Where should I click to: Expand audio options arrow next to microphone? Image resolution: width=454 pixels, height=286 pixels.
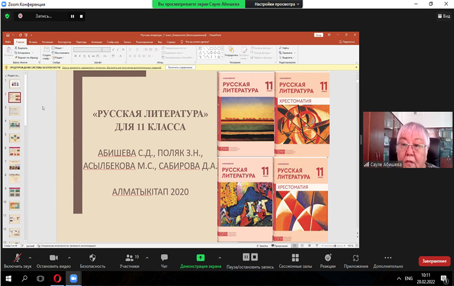(30, 258)
